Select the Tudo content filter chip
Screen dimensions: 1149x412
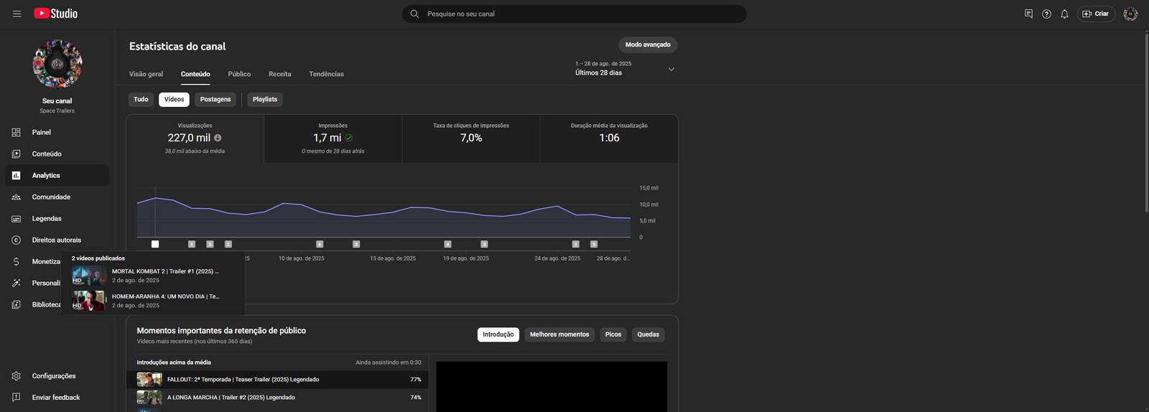(x=141, y=99)
